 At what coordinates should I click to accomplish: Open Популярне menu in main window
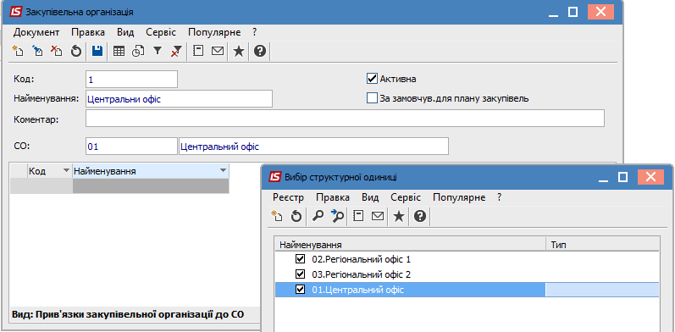pos(214,32)
